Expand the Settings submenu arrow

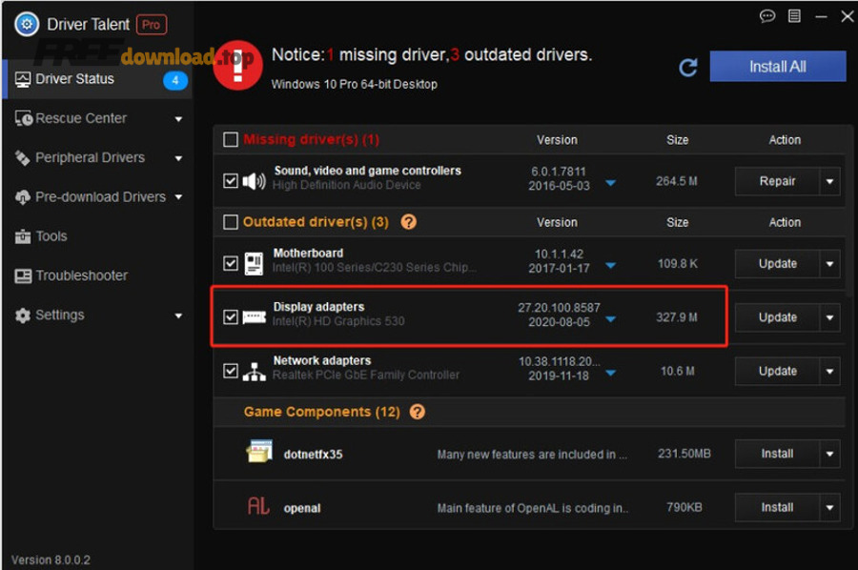178,316
